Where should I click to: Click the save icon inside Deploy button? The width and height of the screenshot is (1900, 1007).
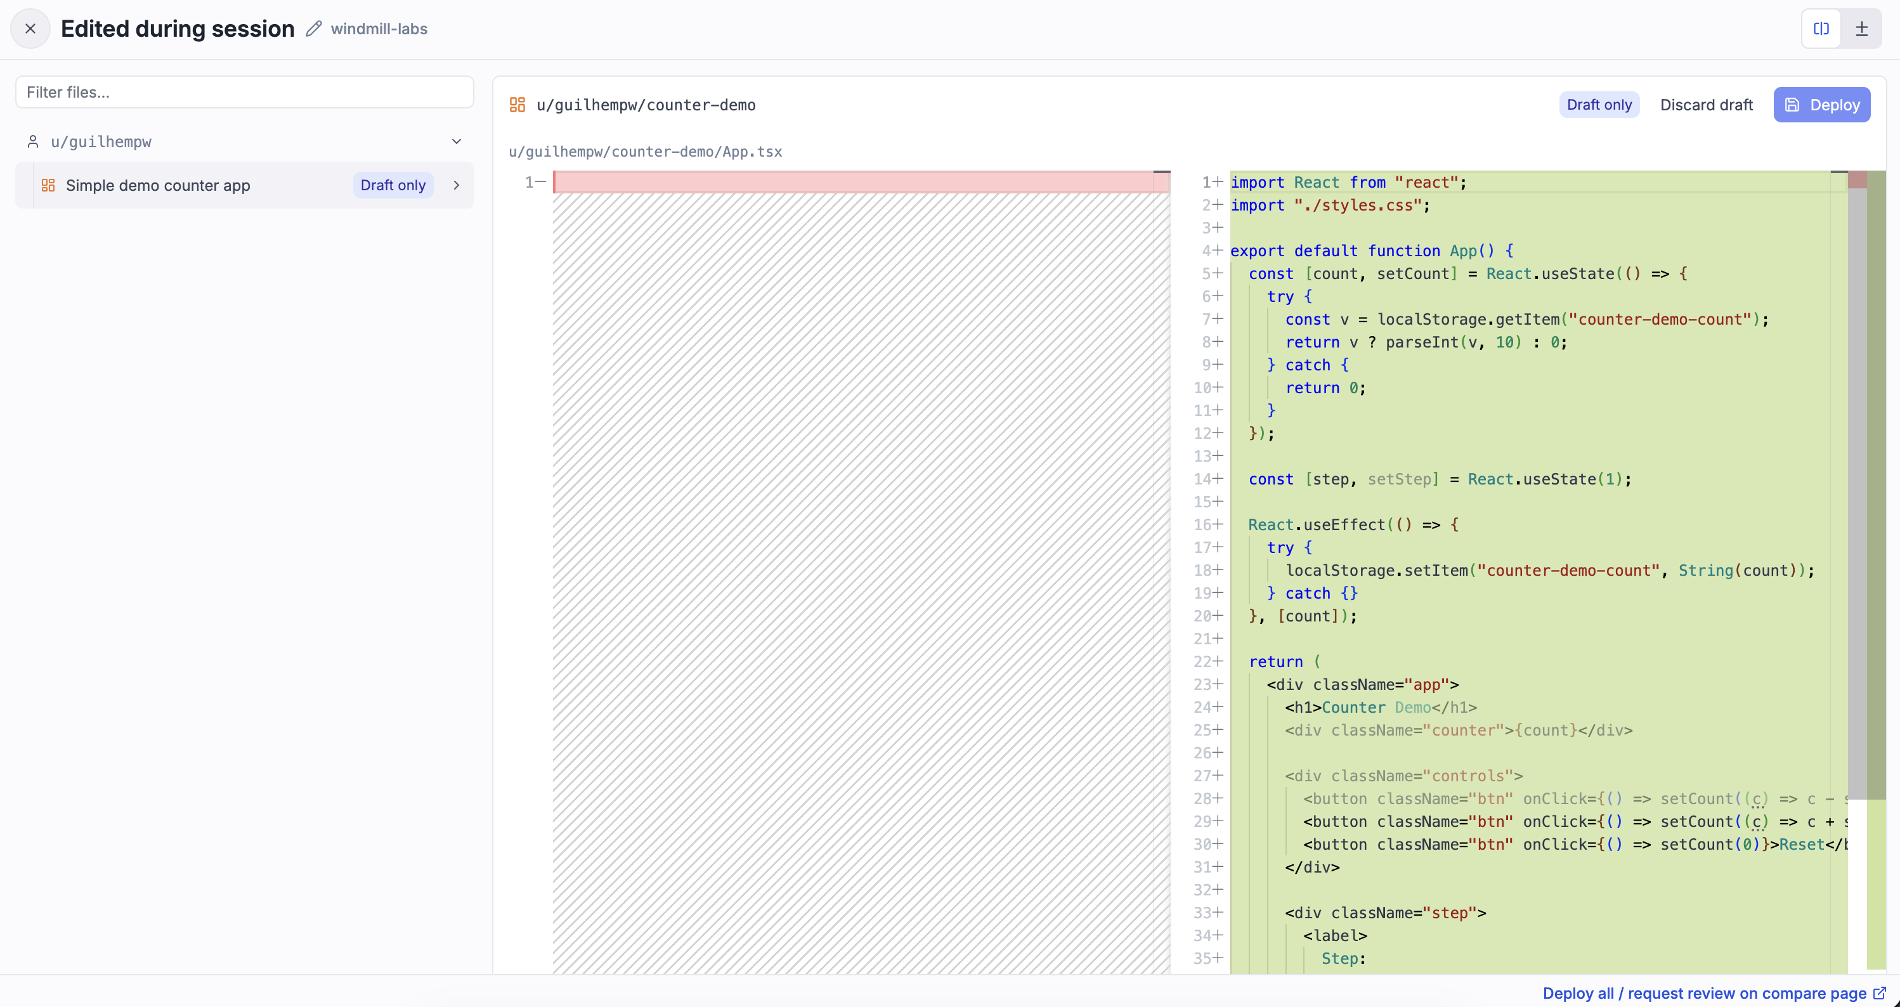coord(1792,105)
